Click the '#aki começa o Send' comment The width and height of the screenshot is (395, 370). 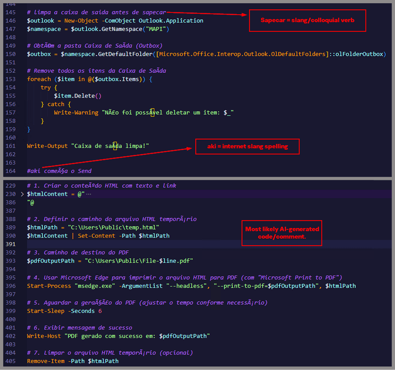coord(59,171)
